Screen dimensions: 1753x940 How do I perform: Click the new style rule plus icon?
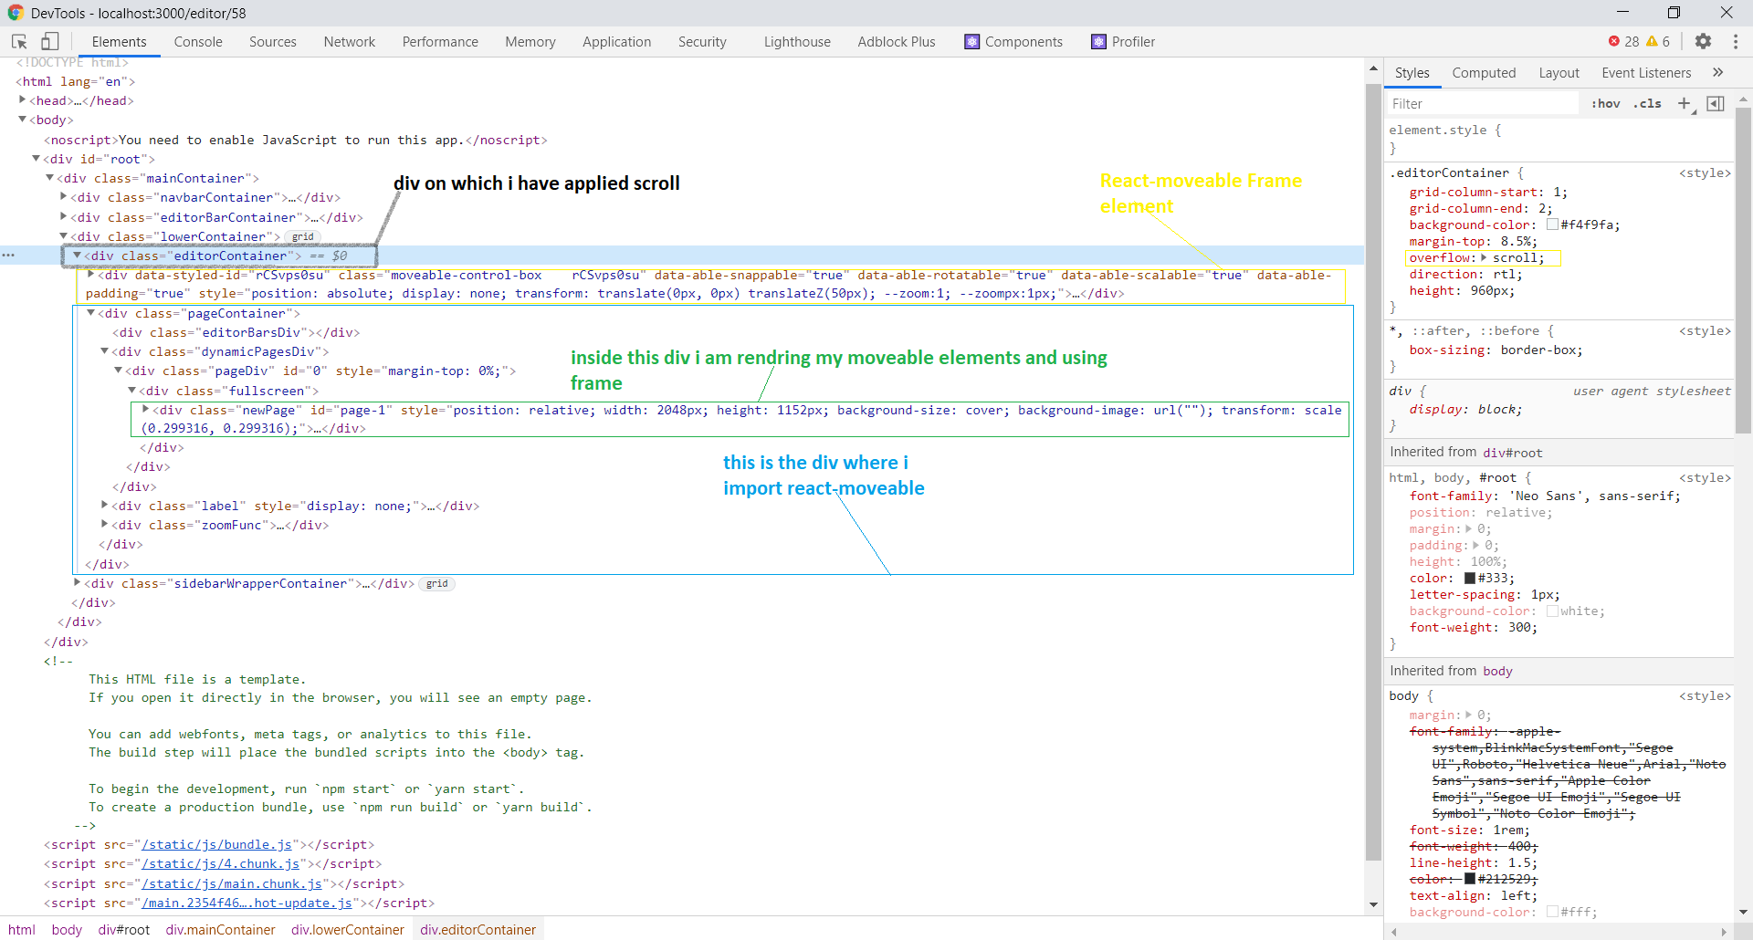1685,103
